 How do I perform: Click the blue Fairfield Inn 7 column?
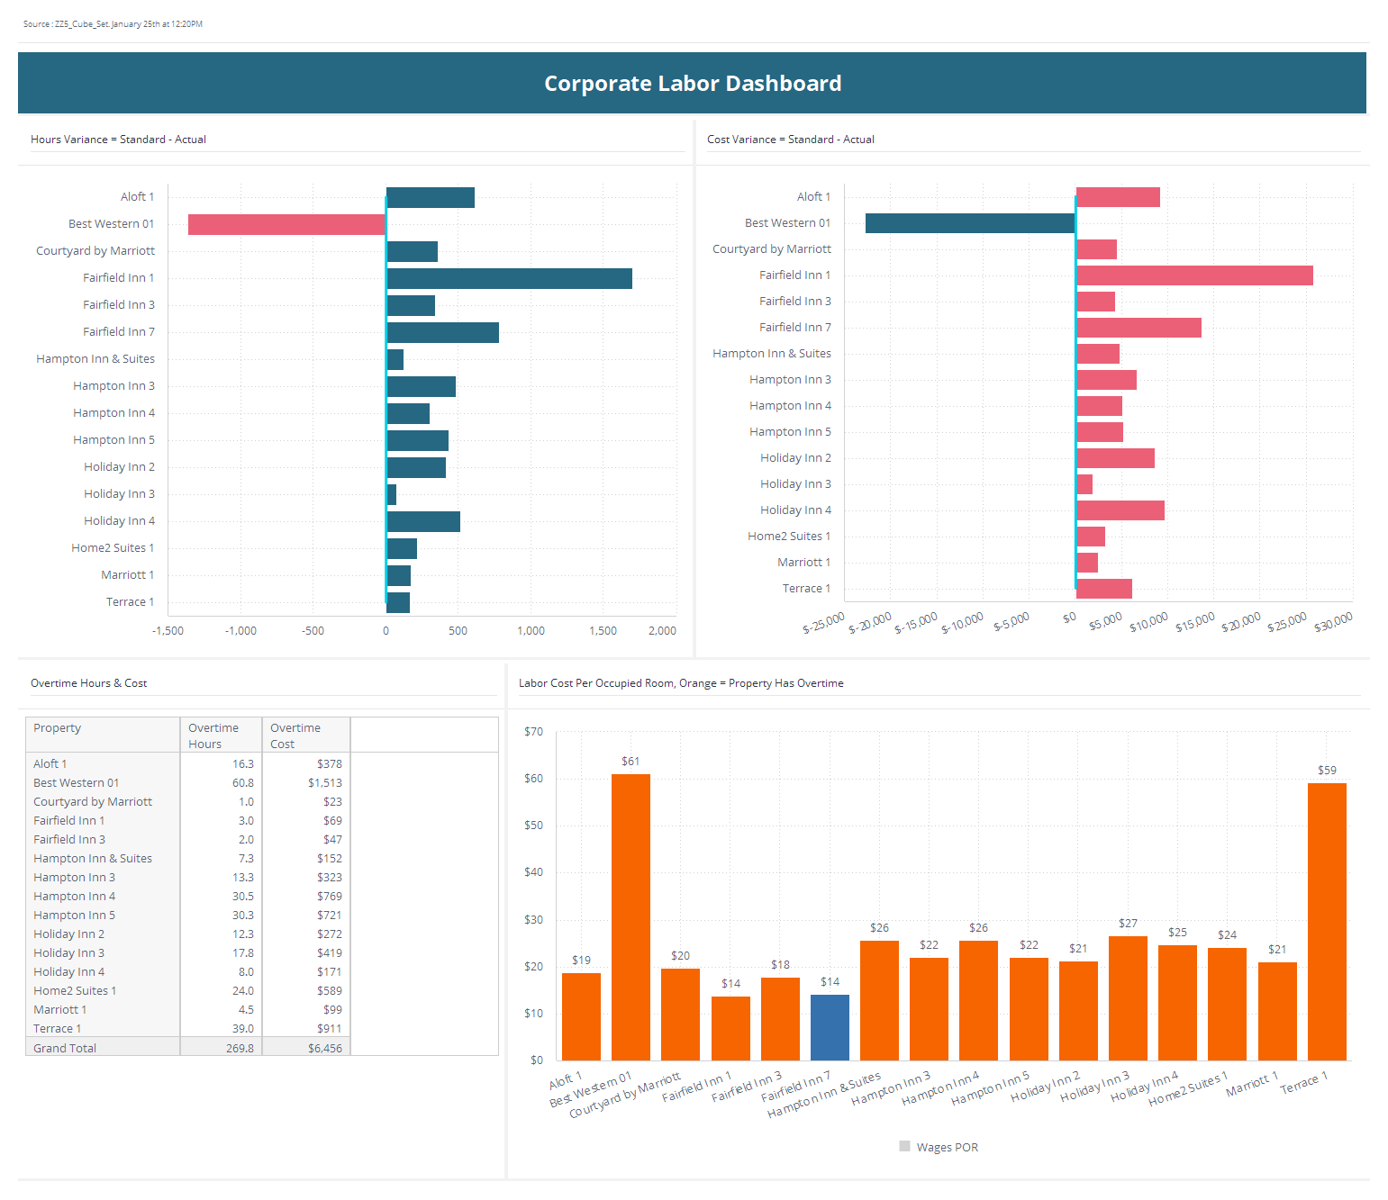(x=830, y=1027)
